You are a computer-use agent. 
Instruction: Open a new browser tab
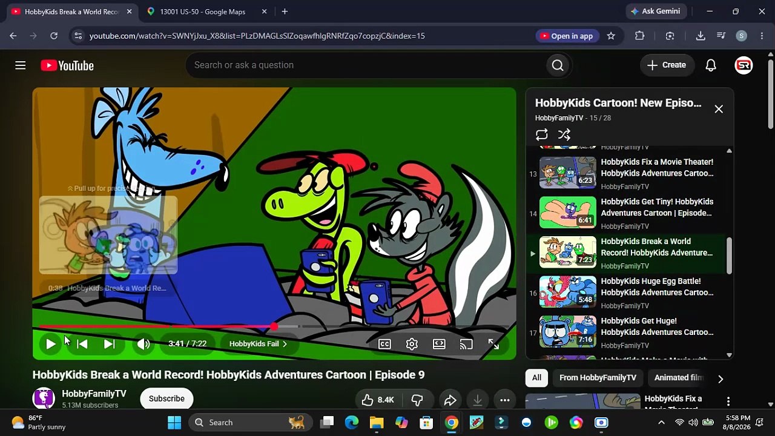[x=285, y=12]
